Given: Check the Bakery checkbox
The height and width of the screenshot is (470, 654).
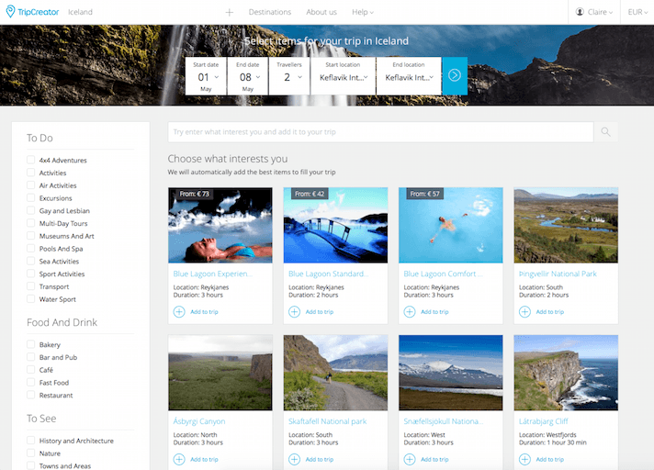Looking at the screenshot, I should (31, 344).
